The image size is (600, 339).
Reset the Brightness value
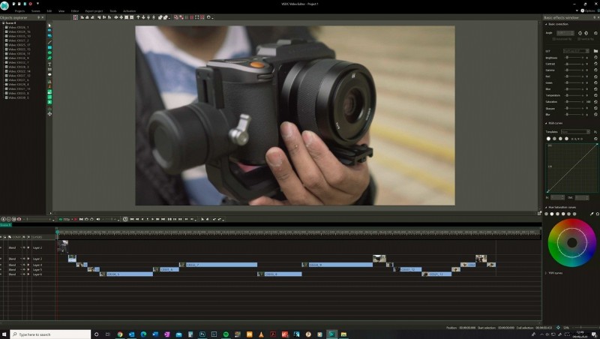tap(595, 58)
